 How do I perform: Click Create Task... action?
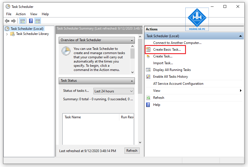tap(163, 56)
